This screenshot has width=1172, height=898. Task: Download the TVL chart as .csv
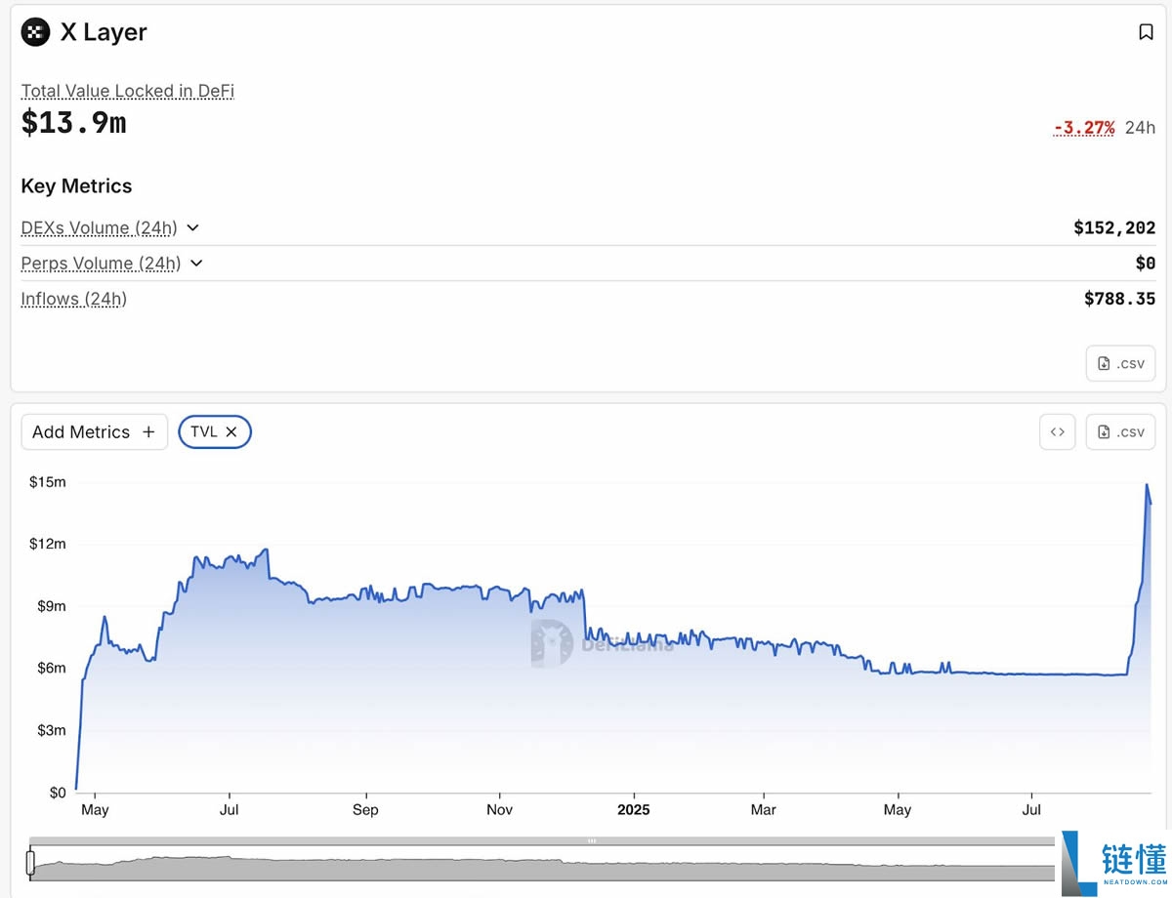point(1120,431)
